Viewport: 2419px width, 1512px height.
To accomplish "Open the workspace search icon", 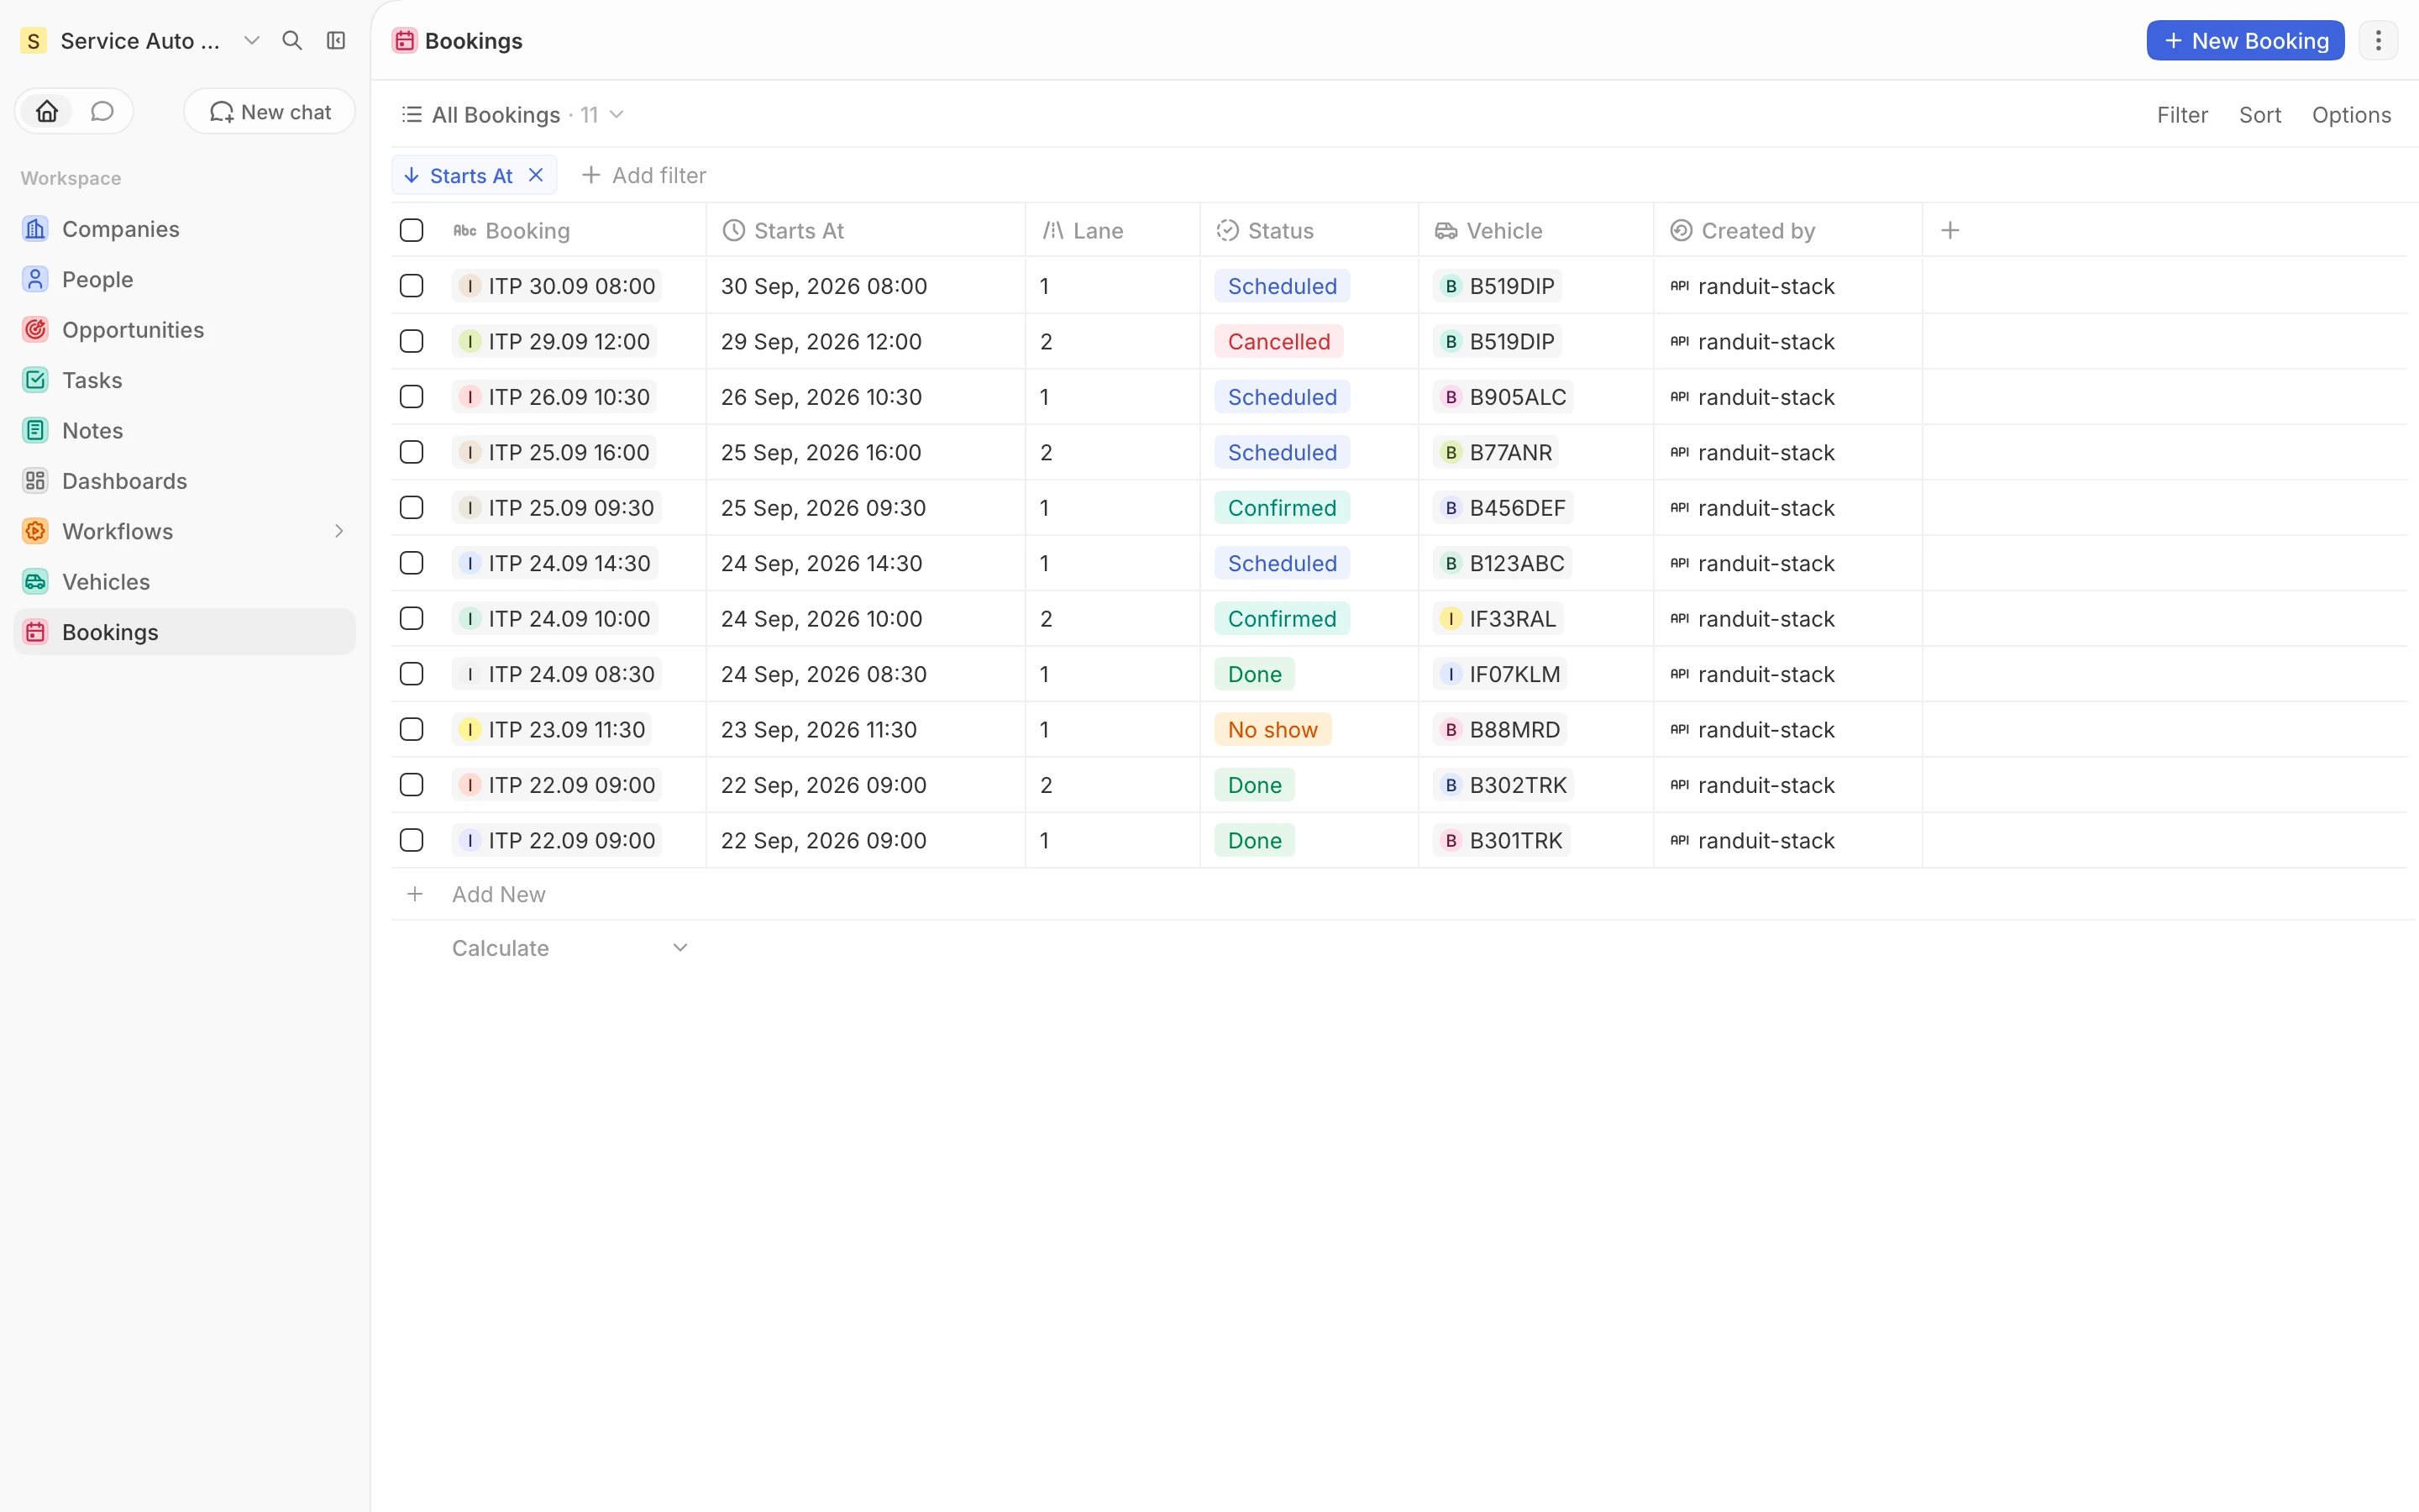I will 292,41.
